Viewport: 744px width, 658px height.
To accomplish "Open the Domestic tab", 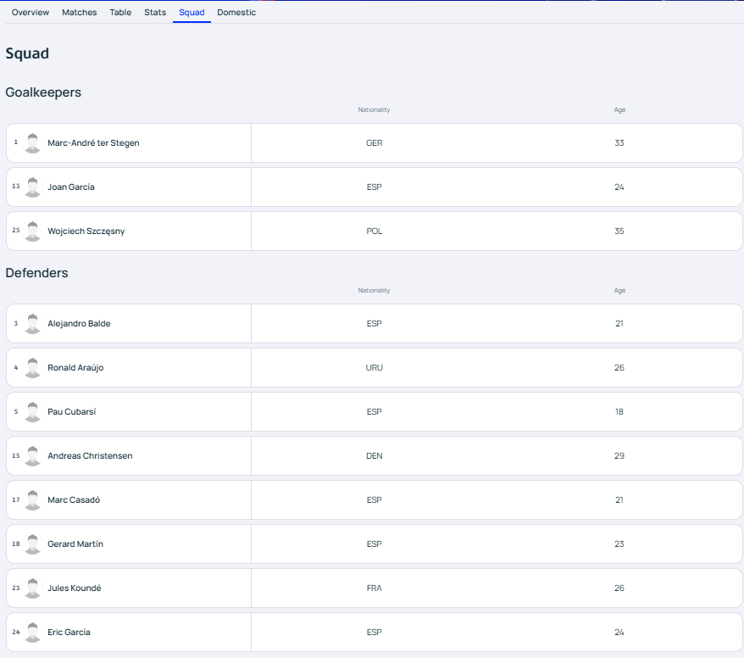I will pyautogui.click(x=236, y=13).
